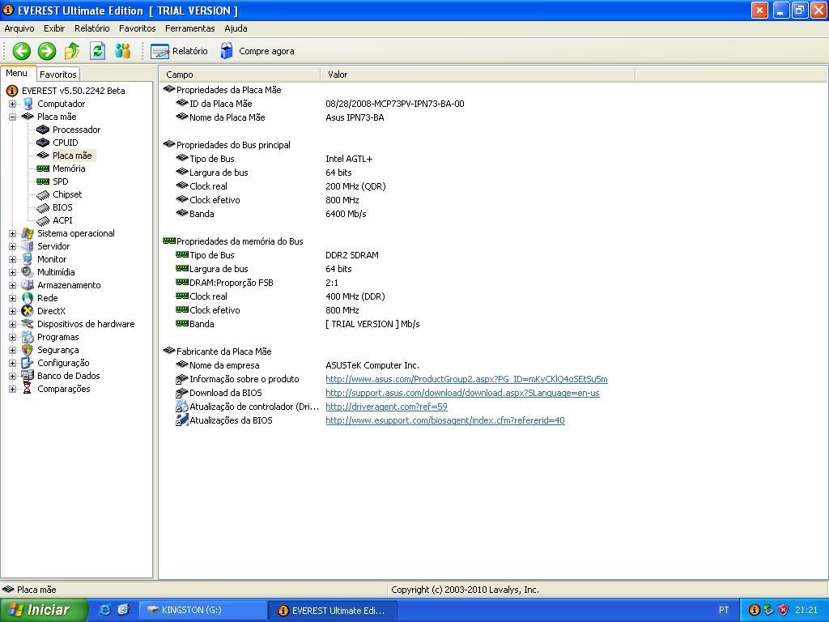Screen dimensions: 829x622
Task: Open the Favoritos menu in menu bar
Action: 138,28
